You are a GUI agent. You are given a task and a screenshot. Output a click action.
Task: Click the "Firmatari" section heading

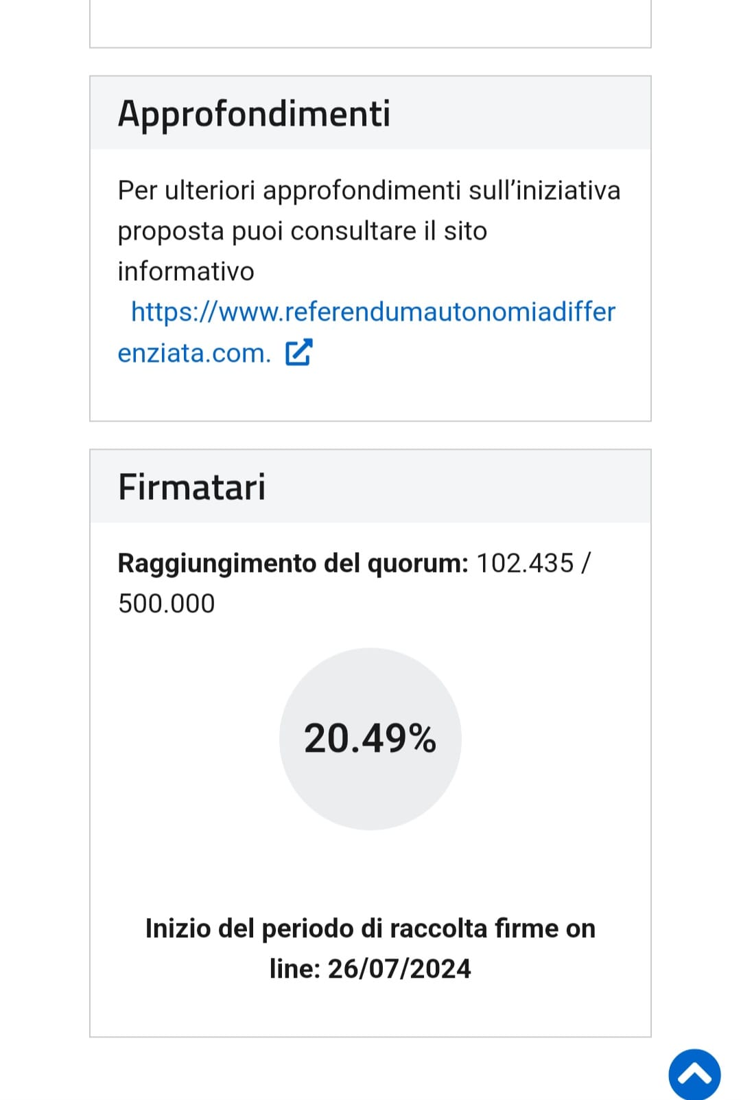(191, 488)
